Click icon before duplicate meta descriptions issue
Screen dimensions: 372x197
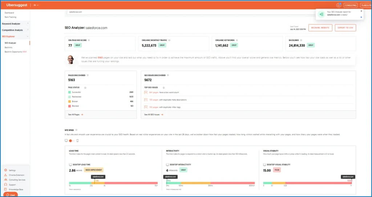point(146,100)
